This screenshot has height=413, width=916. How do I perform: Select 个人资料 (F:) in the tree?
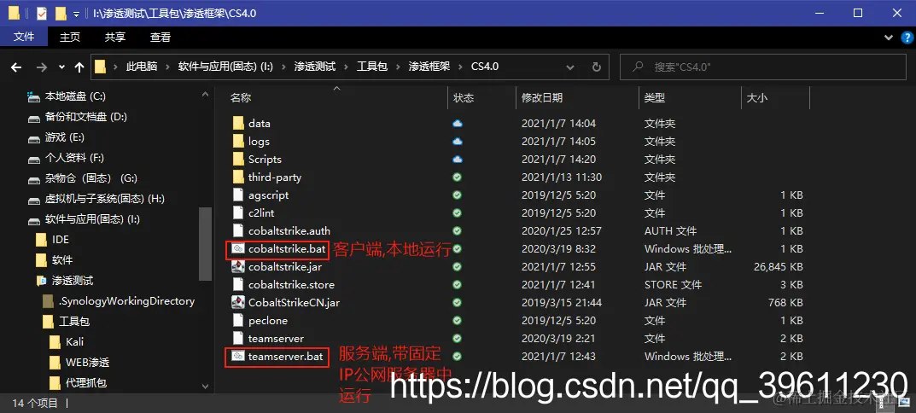pos(74,158)
